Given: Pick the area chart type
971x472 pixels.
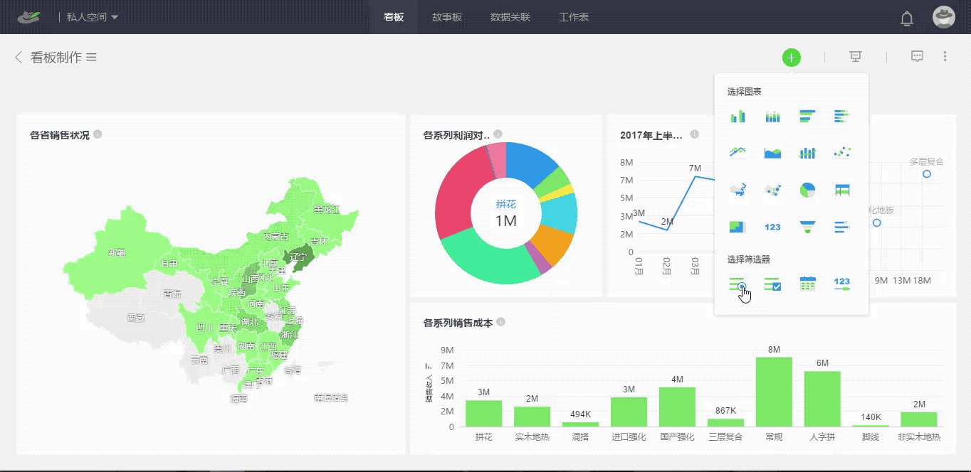Looking at the screenshot, I should [x=772, y=152].
